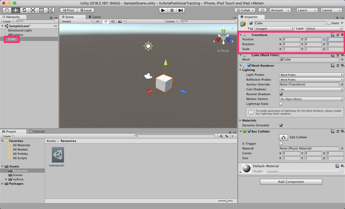345x209 pixels.
Task: Select the Scale tool
Action: tap(33, 10)
